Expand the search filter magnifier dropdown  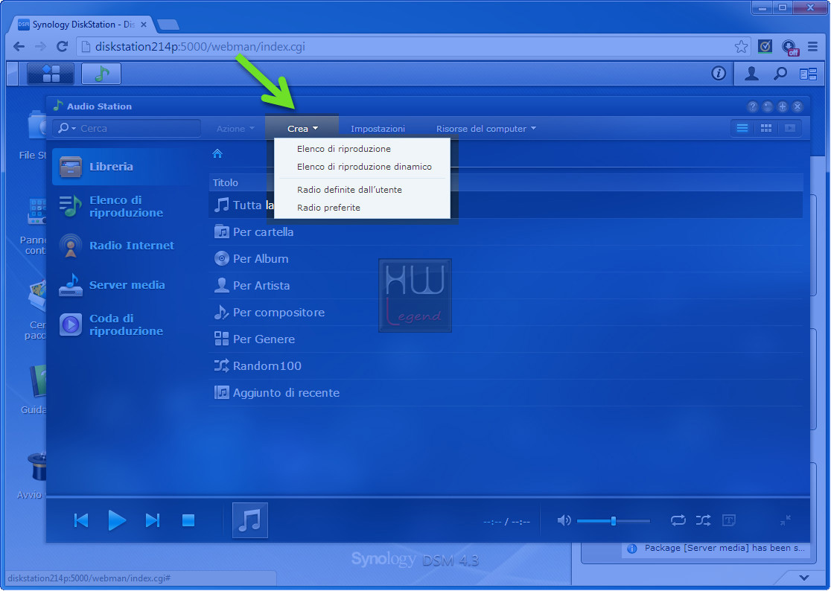(67, 128)
